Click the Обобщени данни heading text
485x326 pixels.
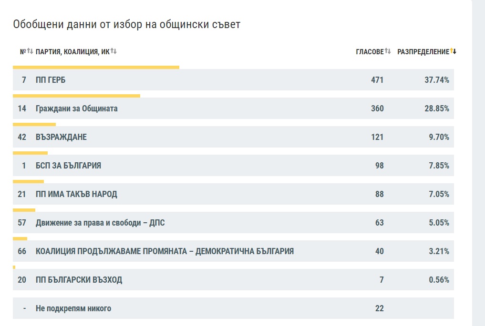[x=126, y=24]
